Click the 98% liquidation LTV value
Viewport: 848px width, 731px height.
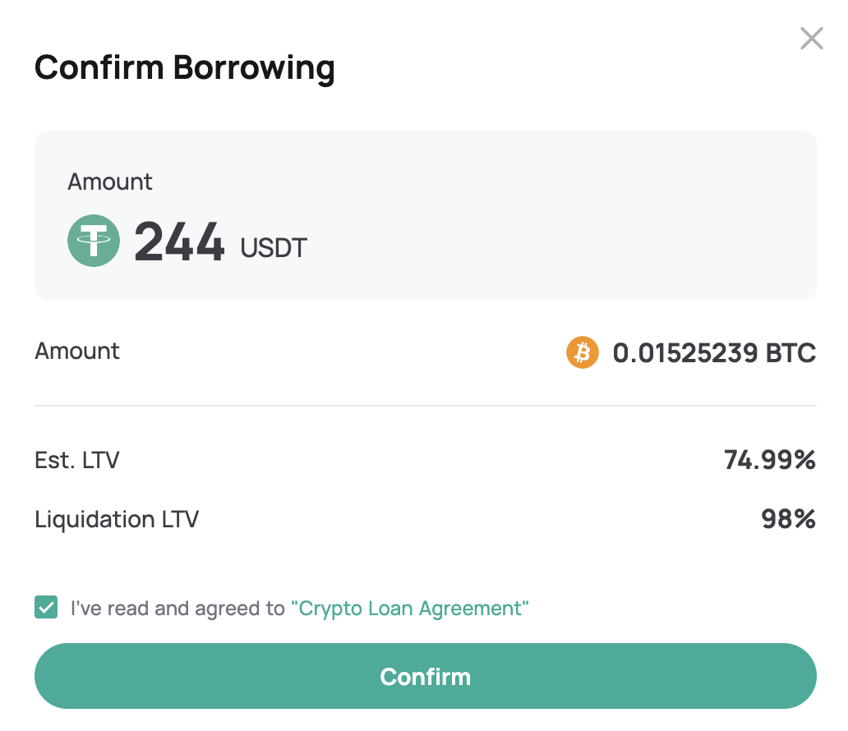[x=788, y=519]
